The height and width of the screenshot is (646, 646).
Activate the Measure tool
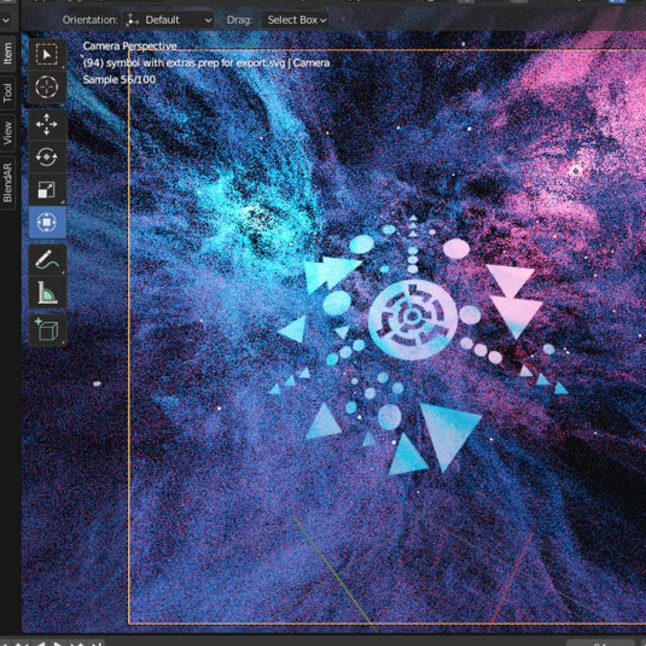click(47, 293)
